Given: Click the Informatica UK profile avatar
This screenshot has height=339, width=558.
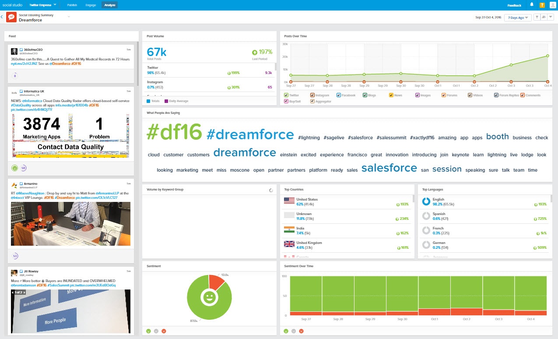Looking at the screenshot, I should coord(14,92).
